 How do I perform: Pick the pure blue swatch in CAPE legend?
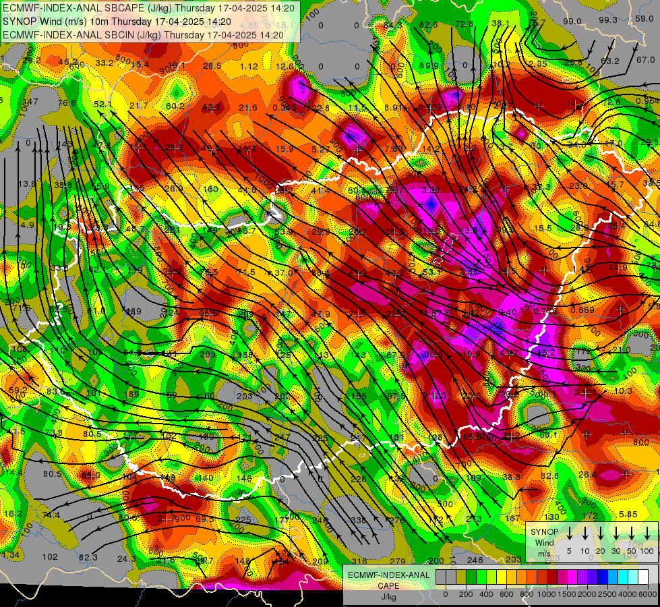pyautogui.click(x=603, y=577)
